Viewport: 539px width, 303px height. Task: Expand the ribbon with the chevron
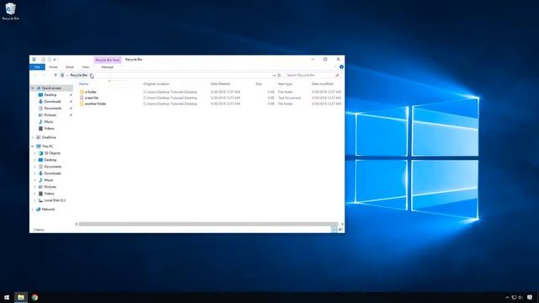click(335, 67)
